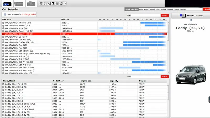
Task: Click the row icon beside VOLKSWAGEN Beetle (5C)
Action: (x=3, y=25)
